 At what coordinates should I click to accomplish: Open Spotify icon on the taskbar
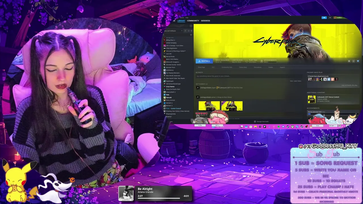pyautogui.click(x=278, y=127)
